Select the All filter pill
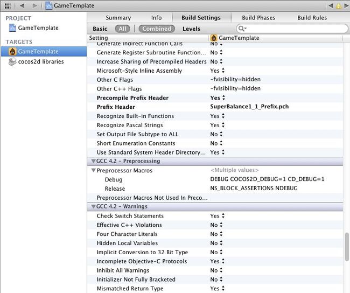This screenshot has height=293, width=350. [x=122, y=29]
